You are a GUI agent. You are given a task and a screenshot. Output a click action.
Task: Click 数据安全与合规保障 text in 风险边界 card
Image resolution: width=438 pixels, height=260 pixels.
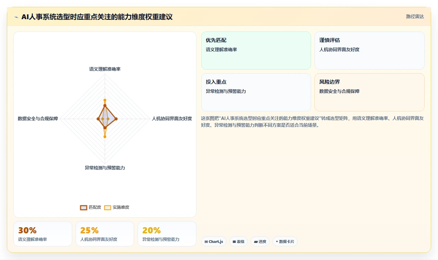[339, 91]
